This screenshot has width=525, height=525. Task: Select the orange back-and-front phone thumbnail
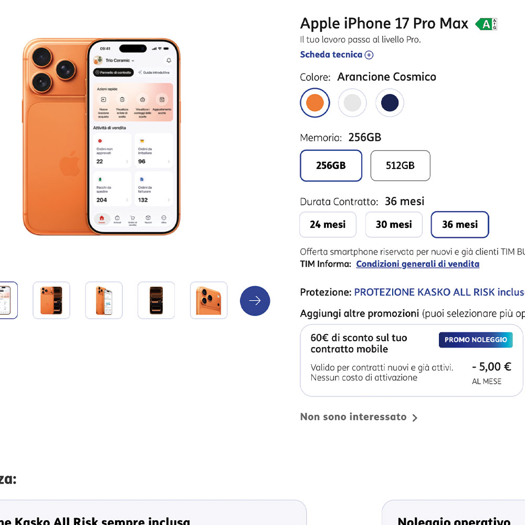tap(51, 300)
